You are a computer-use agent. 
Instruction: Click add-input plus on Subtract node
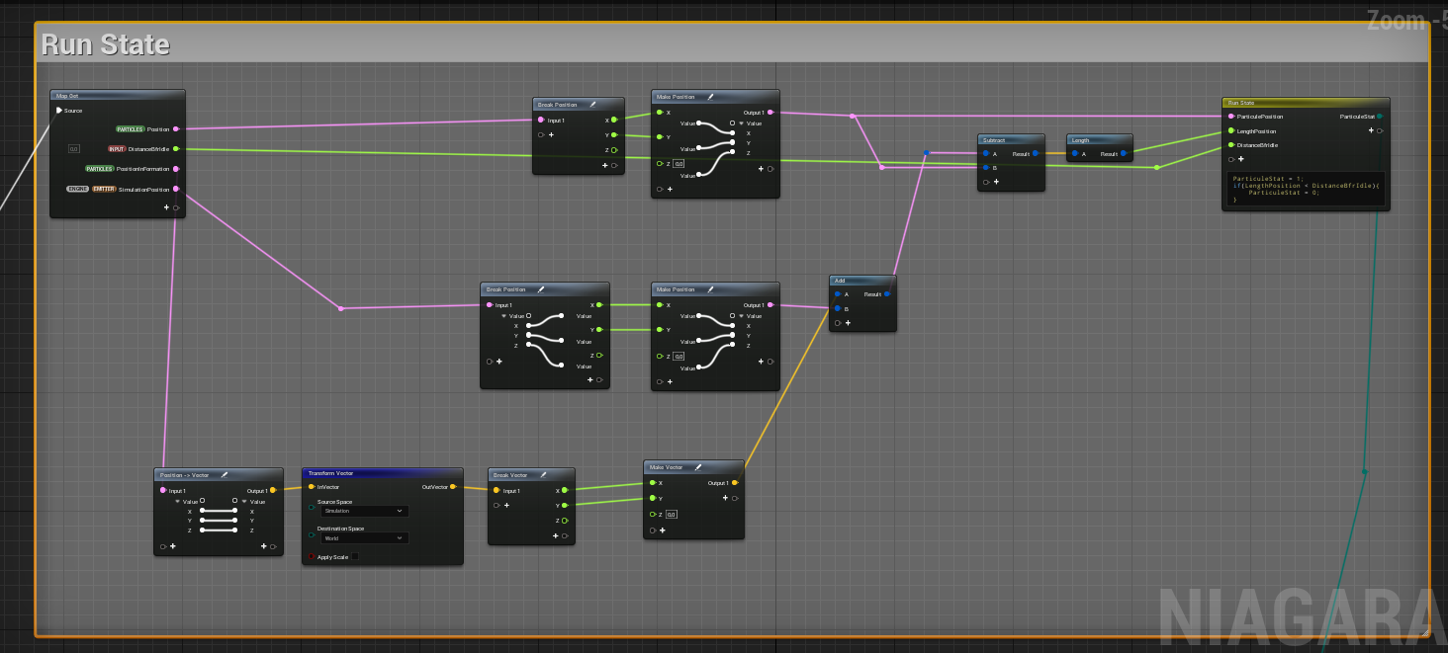(x=996, y=182)
